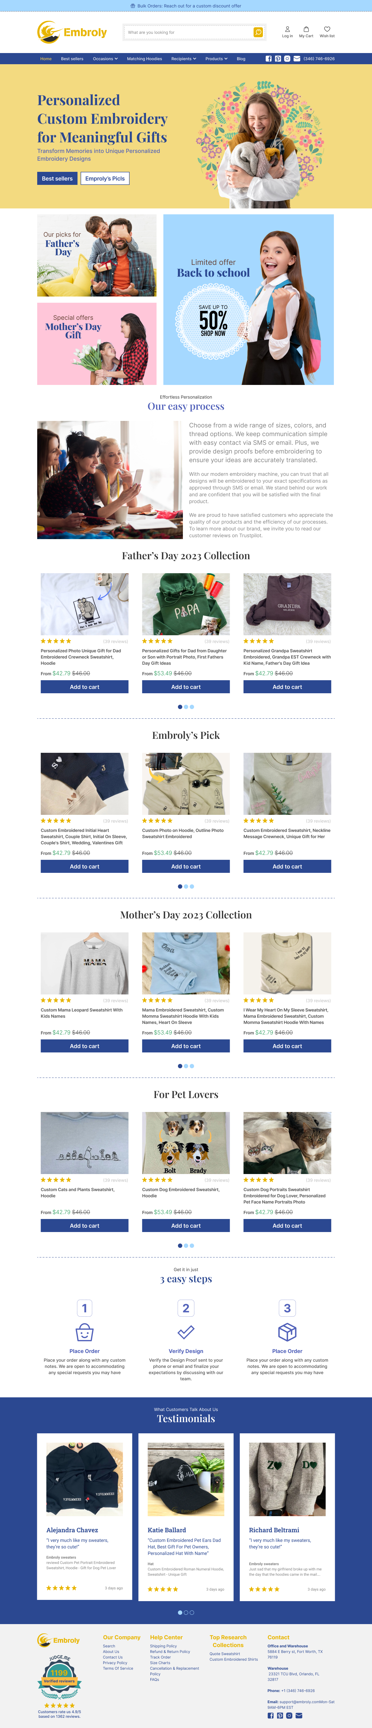
Task: Expand the Products dropdown menu
Action: [x=216, y=59]
